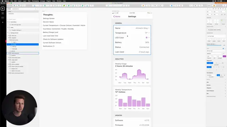Image resolution: width=227 pixels, height=127 pixels.
Task: Adjust the Opacity slider in inspector
Action: click(214, 45)
